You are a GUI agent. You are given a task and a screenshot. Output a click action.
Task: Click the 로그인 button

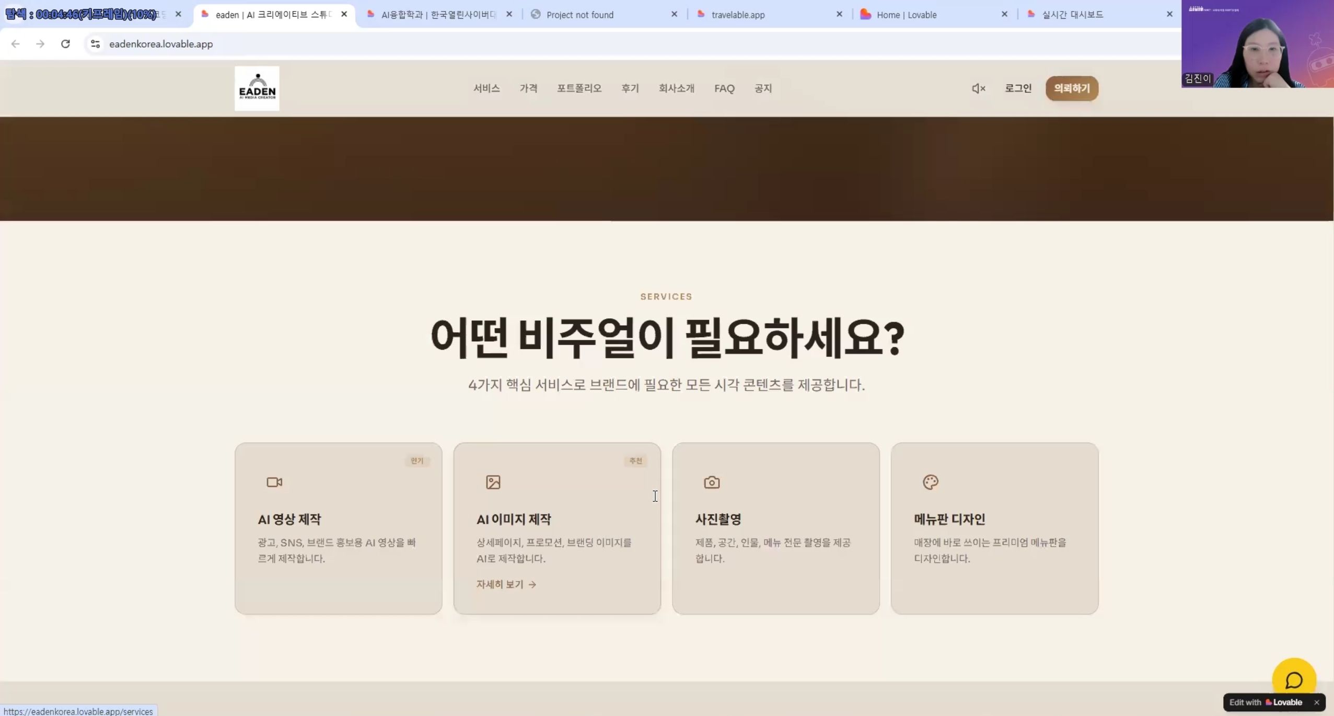1017,88
